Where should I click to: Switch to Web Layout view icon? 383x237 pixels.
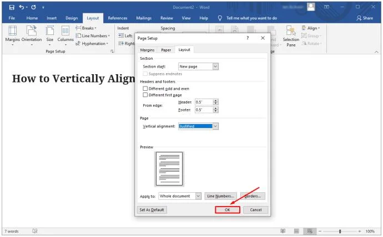click(310, 231)
